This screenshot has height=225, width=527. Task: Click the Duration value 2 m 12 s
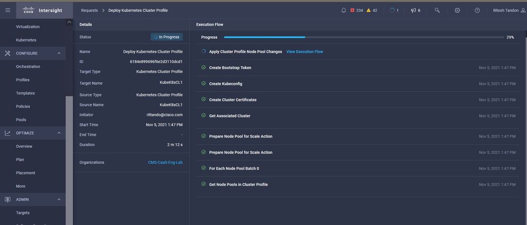pyautogui.click(x=175, y=145)
